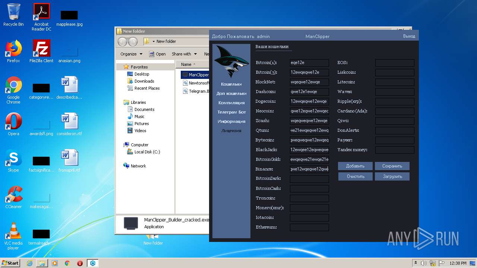477x268 pixels.
Task: Open the Лицензия section
Action: click(x=231, y=131)
